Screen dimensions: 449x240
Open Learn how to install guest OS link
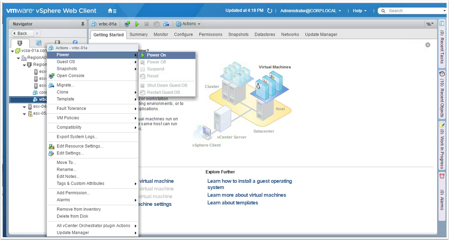coord(249,184)
